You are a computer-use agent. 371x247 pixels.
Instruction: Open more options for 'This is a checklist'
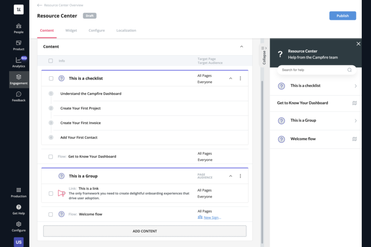click(x=240, y=78)
